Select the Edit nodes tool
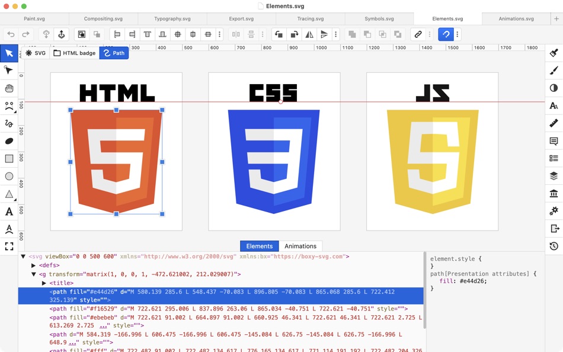Viewport: 563px width, 352px height. pyautogui.click(x=9, y=71)
